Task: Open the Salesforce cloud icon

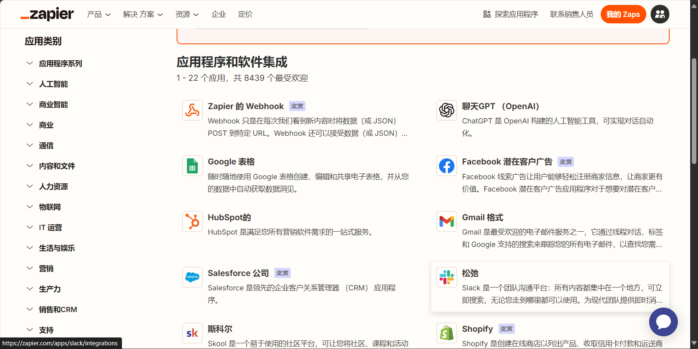Action: pyautogui.click(x=193, y=277)
